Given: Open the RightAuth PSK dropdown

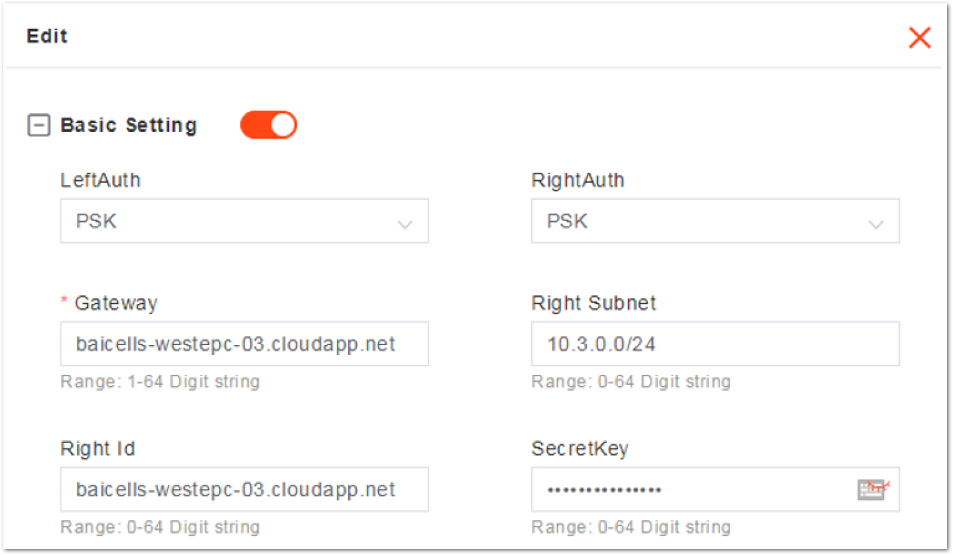Looking at the screenshot, I should pos(715,221).
